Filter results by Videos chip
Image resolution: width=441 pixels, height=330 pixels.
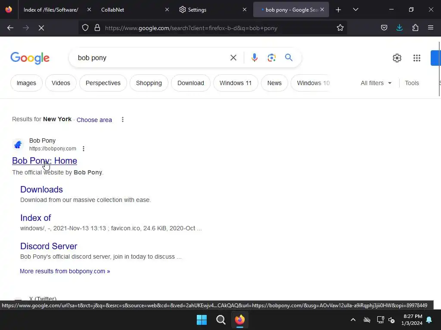(61, 83)
